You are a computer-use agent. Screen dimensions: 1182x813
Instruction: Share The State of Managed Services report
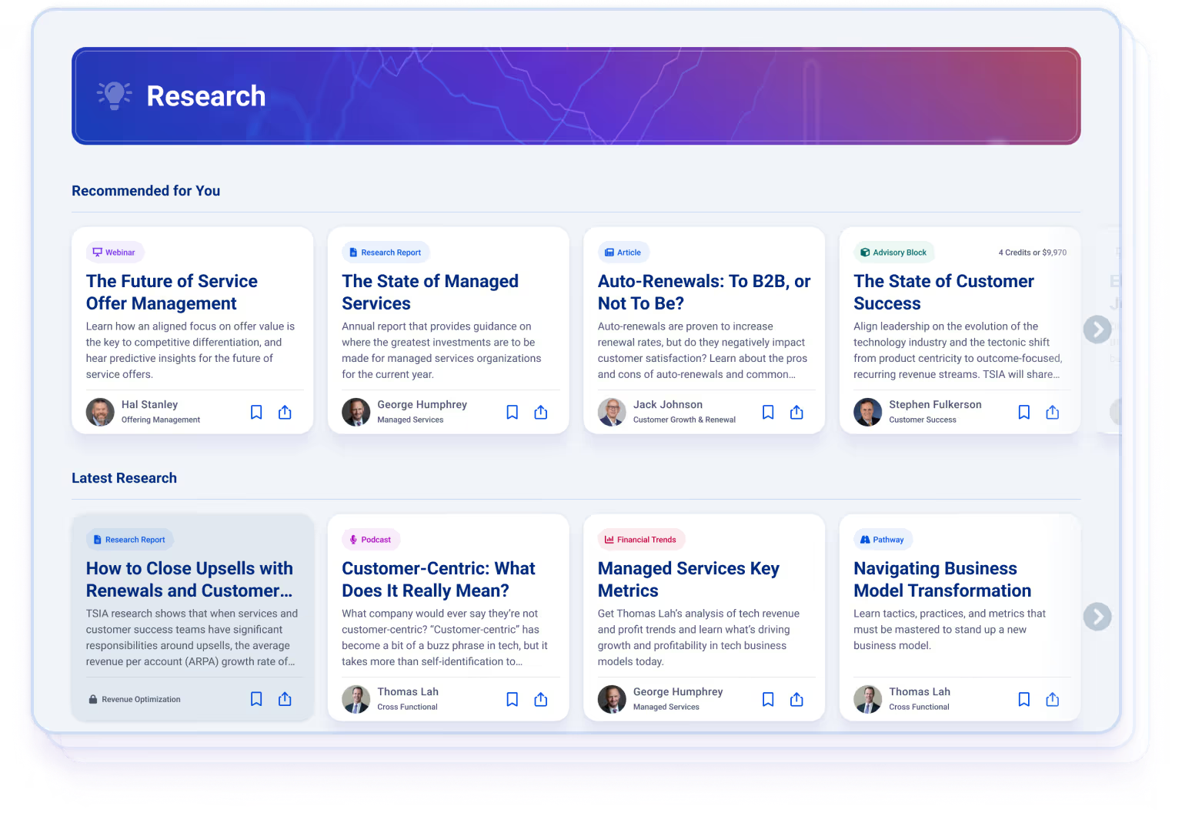point(541,412)
